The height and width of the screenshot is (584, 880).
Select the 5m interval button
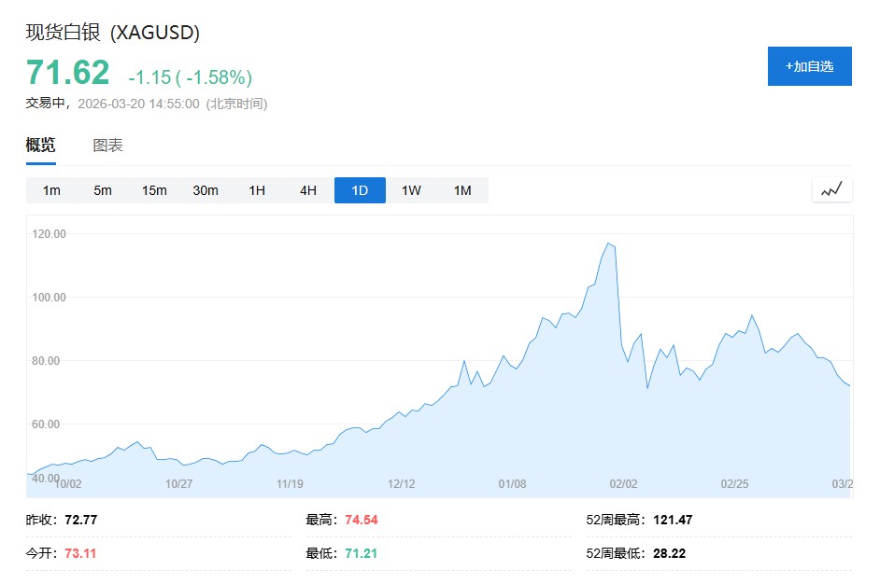(103, 190)
